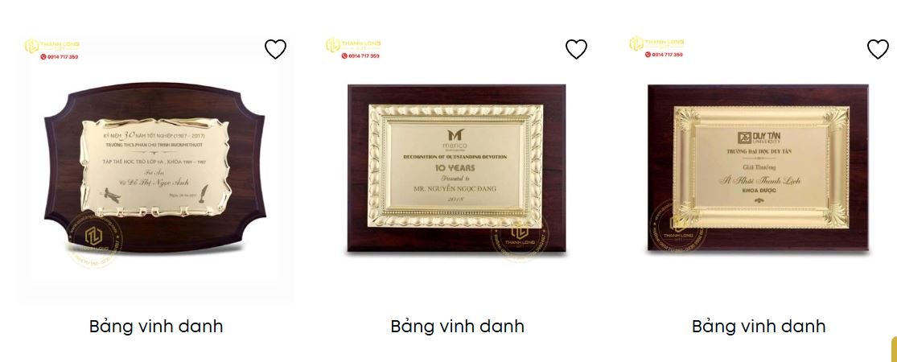Click Thanh Long logo above curved plaque
Screen dimensions: 897x362
click(x=52, y=46)
